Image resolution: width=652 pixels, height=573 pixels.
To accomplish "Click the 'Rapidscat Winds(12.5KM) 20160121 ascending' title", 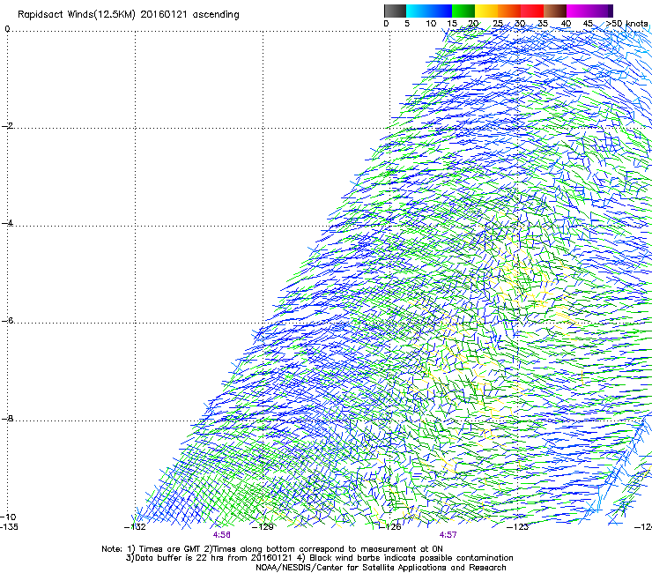I will click(x=128, y=15).
